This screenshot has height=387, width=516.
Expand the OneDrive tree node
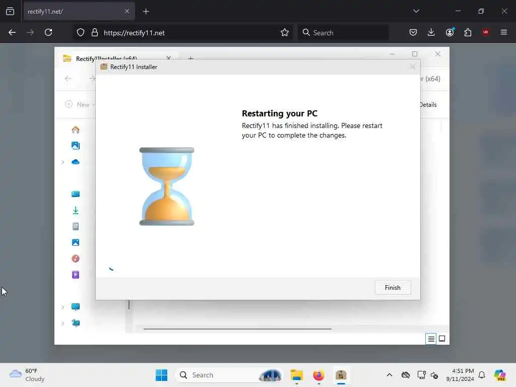coord(62,162)
